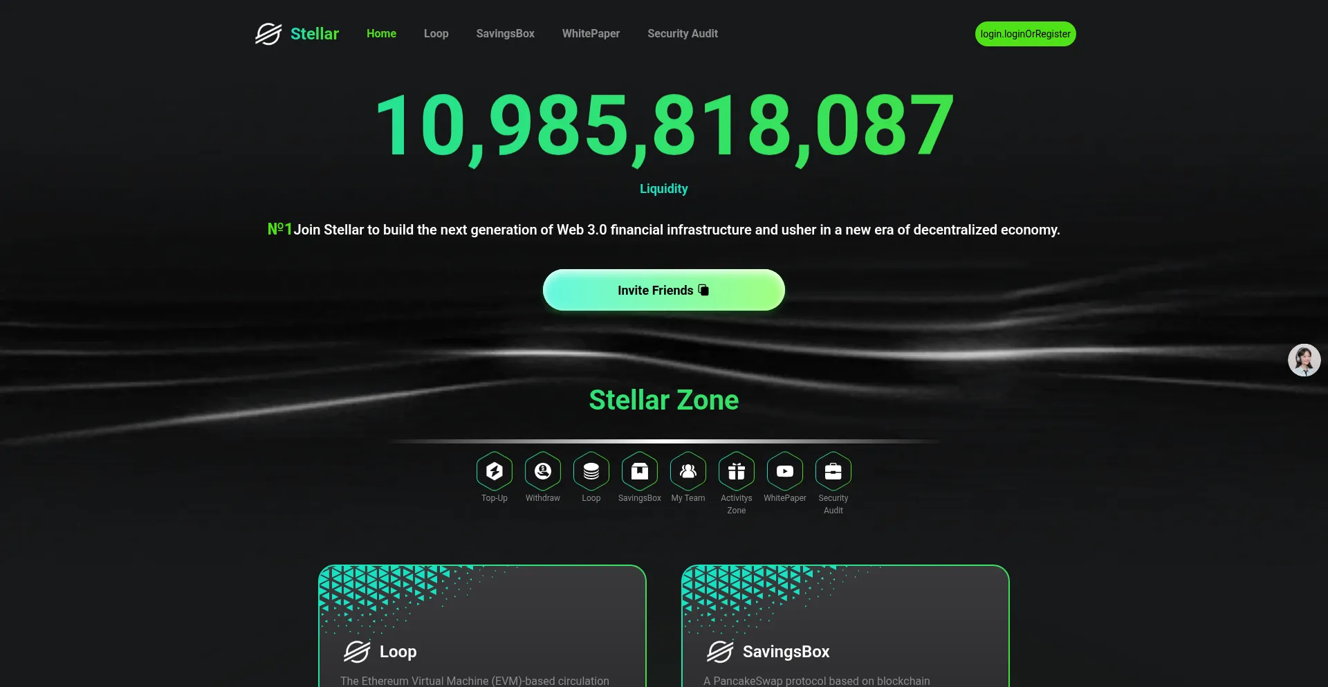Image resolution: width=1328 pixels, height=687 pixels.
Task: Click the Withdraw label
Action: 543,498
